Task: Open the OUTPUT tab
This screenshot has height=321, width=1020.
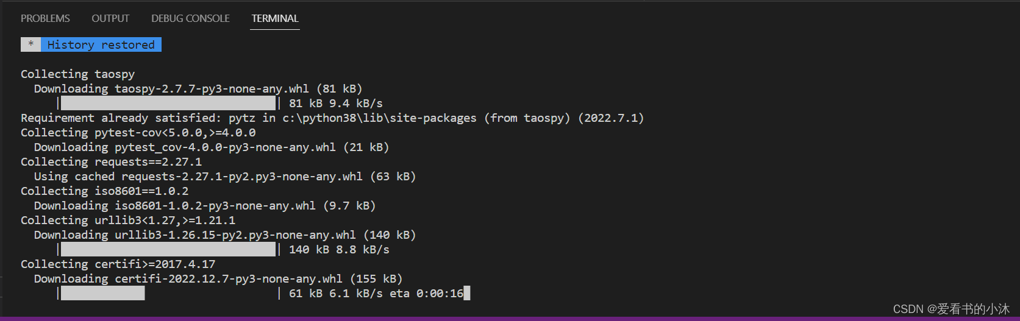Action: (x=110, y=18)
